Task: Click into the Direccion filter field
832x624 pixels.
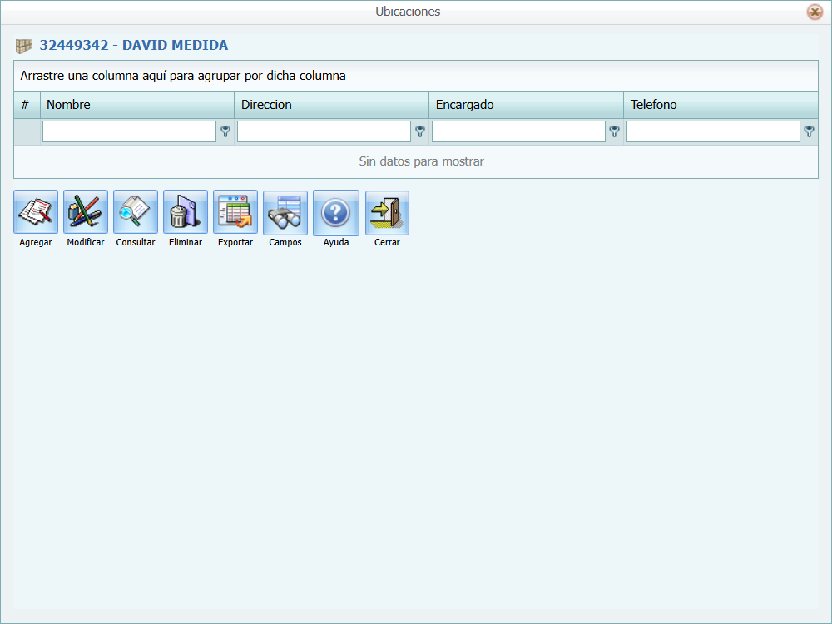Action: (324, 131)
